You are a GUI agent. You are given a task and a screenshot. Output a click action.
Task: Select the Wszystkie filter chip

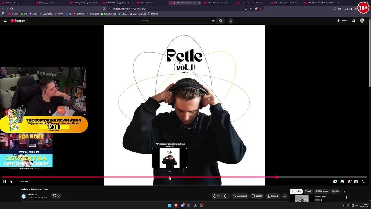click(x=296, y=191)
